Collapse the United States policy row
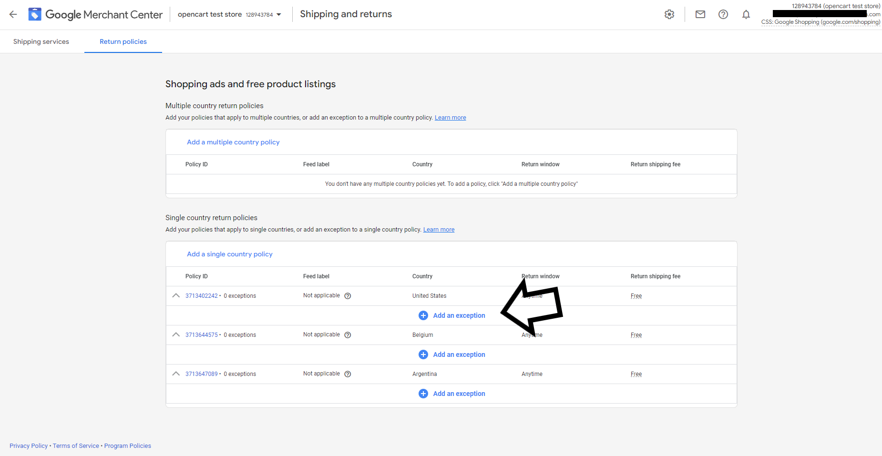Image resolution: width=882 pixels, height=456 pixels. click(176, 295)
